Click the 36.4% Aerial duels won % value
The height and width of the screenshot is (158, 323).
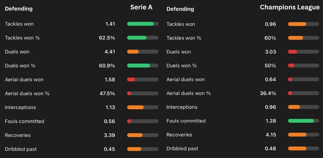click(x=268, y=93)
